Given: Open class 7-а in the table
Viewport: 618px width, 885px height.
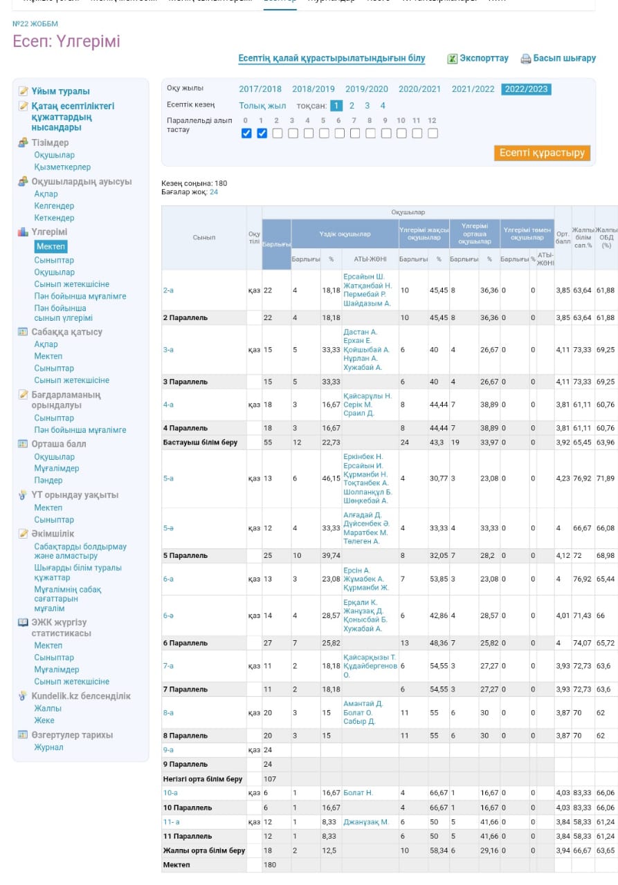Looking at the screenshot, I should tap(168, 666).
